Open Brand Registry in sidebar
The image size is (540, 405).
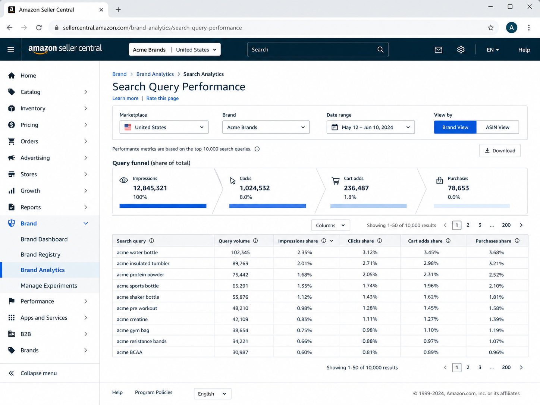(40, 255)
